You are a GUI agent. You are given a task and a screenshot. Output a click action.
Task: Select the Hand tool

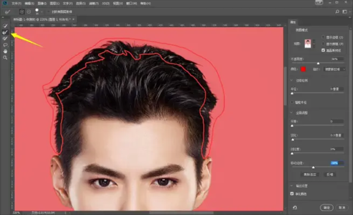tap(5, 51)
